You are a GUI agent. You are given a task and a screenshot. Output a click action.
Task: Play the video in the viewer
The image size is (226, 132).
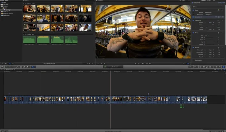click(x=143, y=63)
